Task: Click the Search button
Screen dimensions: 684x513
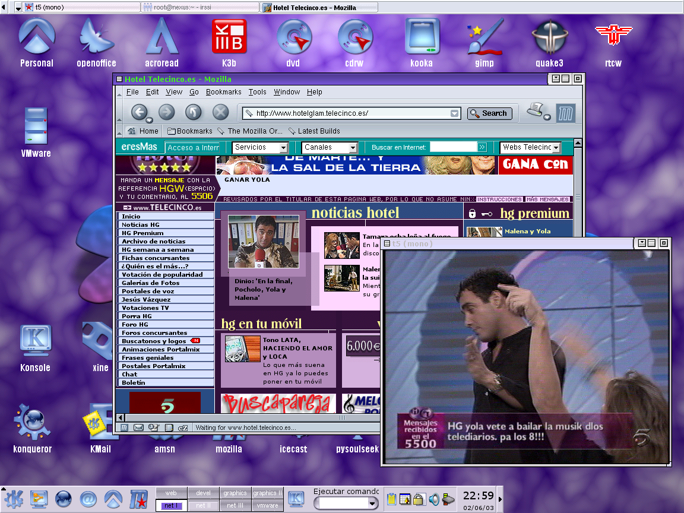Action: (489, 113)
